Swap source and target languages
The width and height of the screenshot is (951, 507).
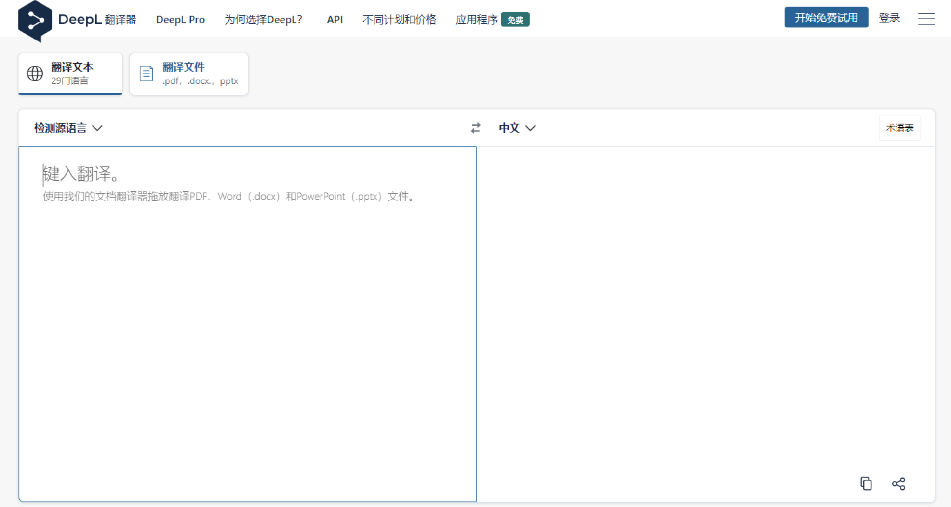tap(475, 128)
